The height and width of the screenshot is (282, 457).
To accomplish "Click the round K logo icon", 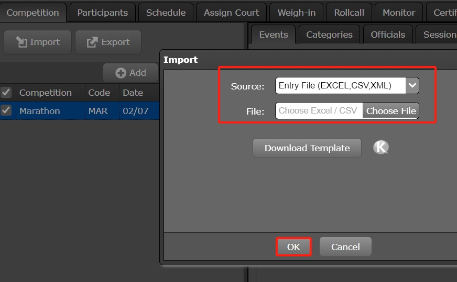I will [381, 148].
